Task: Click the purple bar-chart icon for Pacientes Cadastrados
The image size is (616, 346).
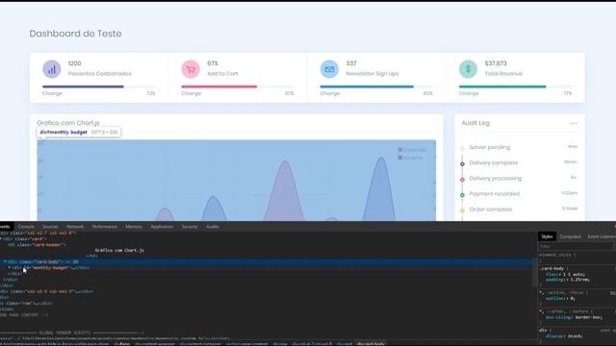Action: coord(51,69)
